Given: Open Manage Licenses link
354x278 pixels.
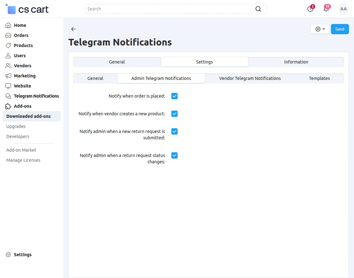Looking at the screenshot, I should point(23,160).
